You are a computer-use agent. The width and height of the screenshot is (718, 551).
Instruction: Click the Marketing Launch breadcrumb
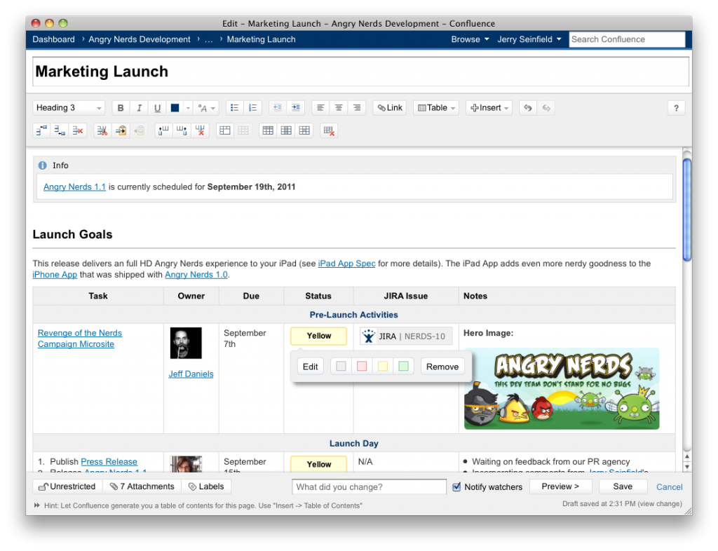[x=261, y=39]
